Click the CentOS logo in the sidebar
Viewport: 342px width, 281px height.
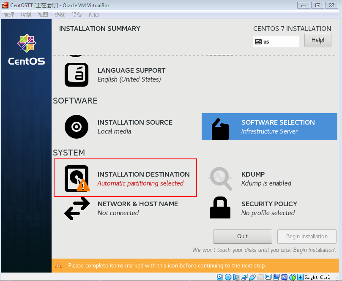click(27, 49)
